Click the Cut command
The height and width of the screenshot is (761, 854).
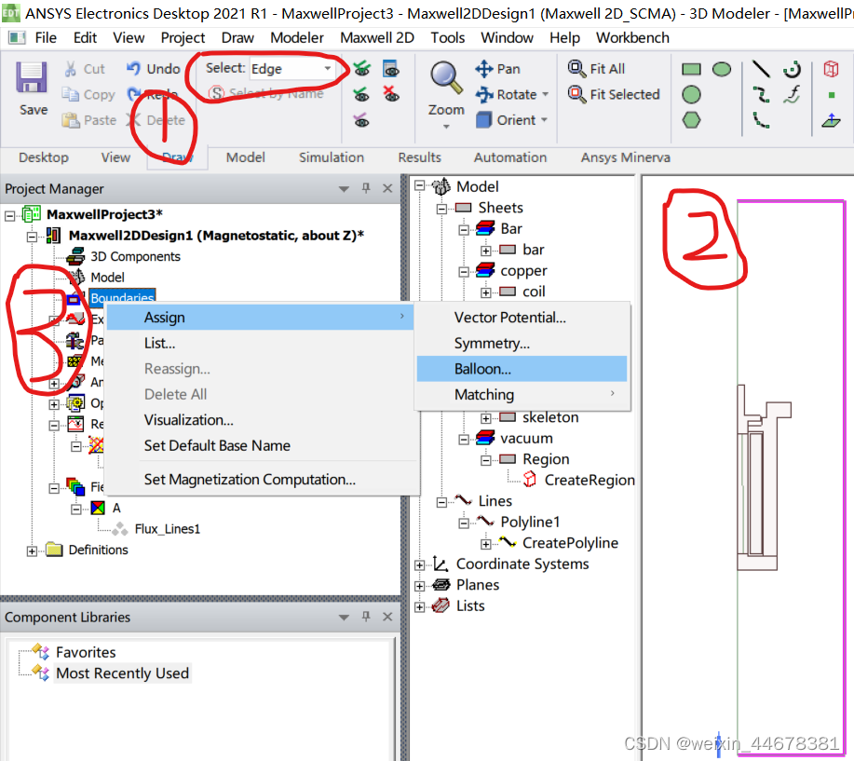coord(85,69)
